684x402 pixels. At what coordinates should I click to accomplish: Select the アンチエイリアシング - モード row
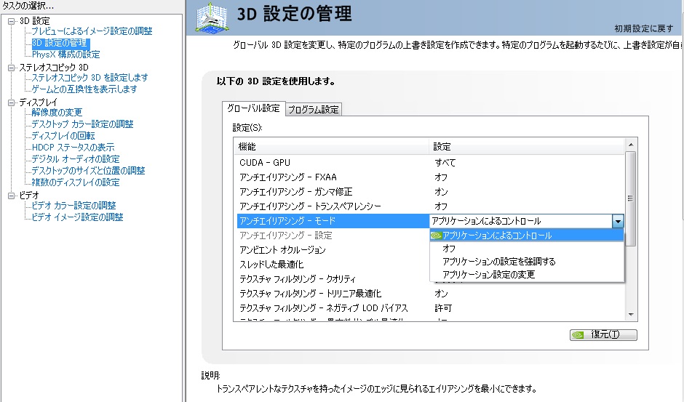[333, 221]
